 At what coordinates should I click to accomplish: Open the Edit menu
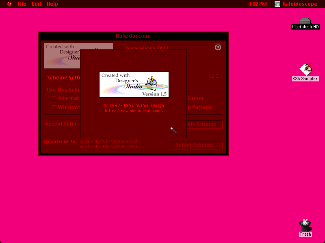click(37, 4)
